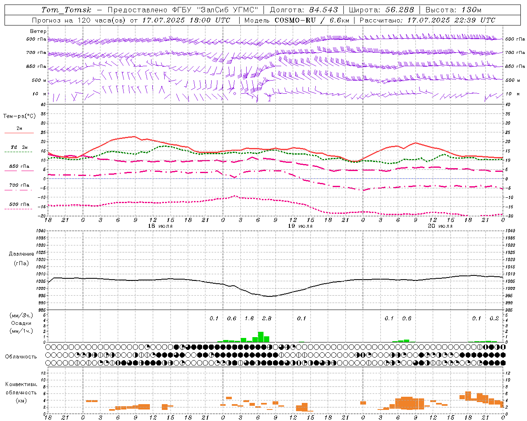
Task: Select the 2.8 precipitation amount value
Action: click(x=267, y=318)
